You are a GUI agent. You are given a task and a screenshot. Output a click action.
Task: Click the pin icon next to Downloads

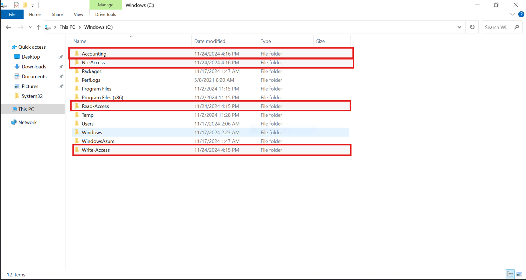click(61, 66)
